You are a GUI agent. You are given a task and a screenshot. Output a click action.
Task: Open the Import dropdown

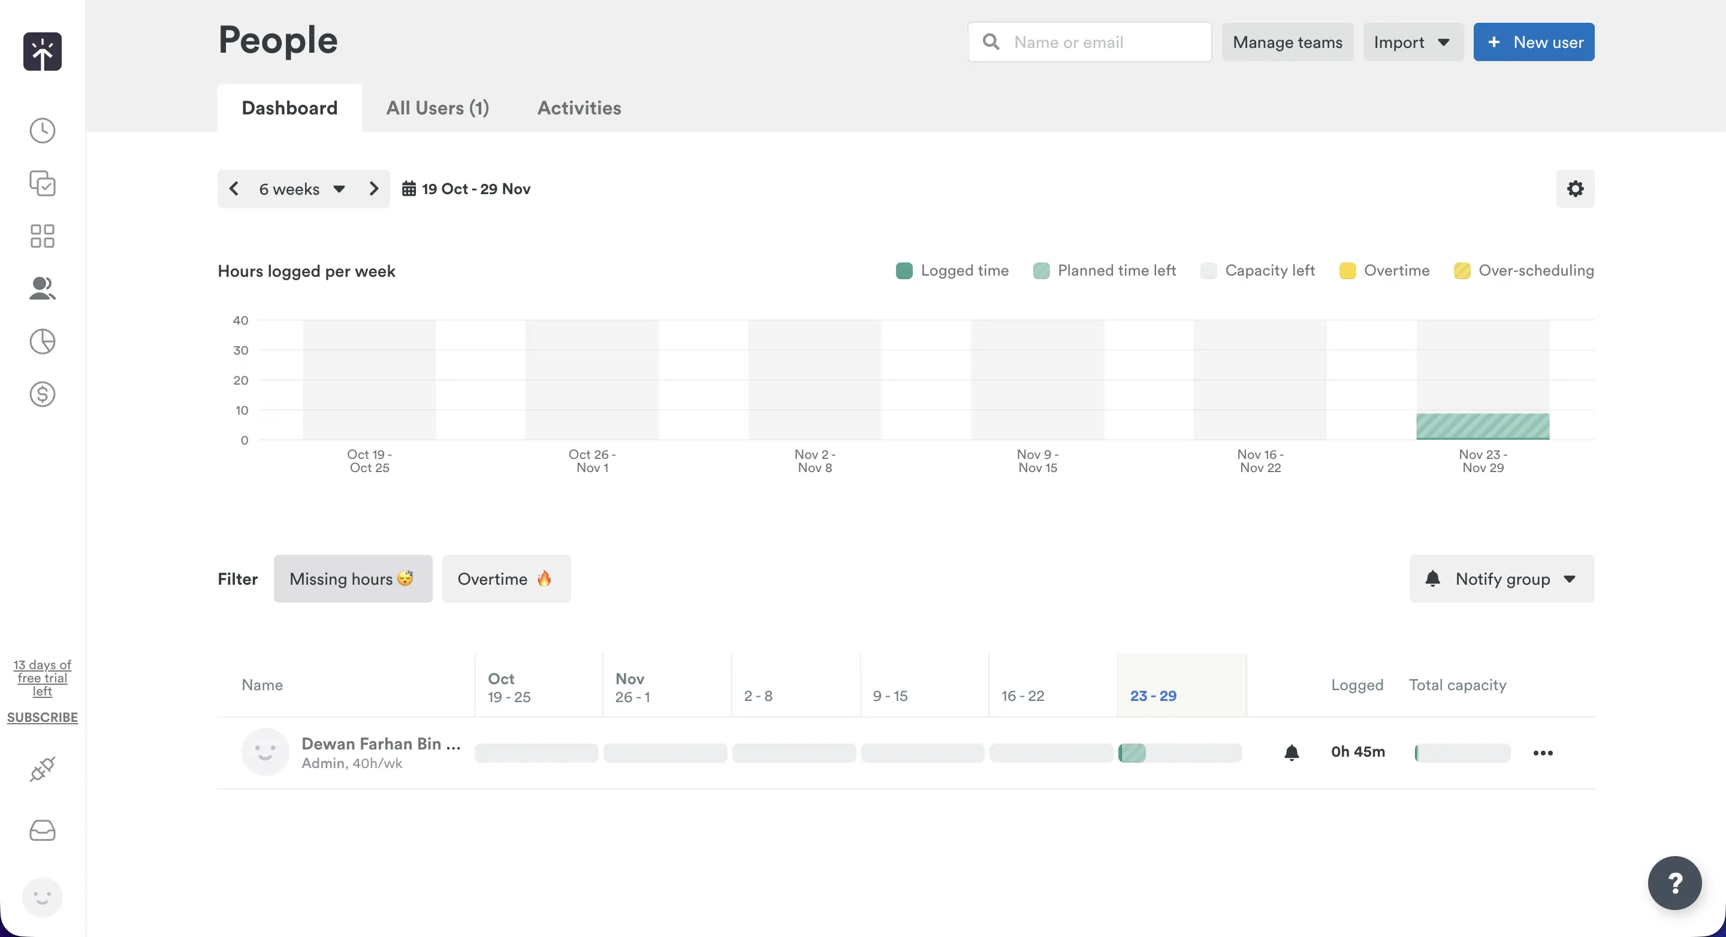[x=1412, y=41]
